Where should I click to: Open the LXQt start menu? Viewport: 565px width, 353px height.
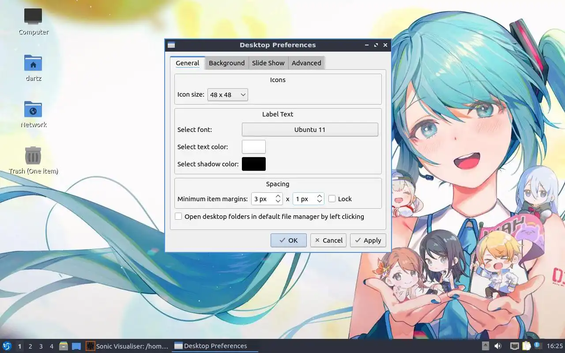click(x=7, y=346)
